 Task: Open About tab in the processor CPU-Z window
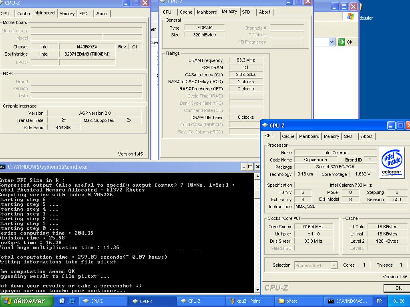[x=367, y=136]
